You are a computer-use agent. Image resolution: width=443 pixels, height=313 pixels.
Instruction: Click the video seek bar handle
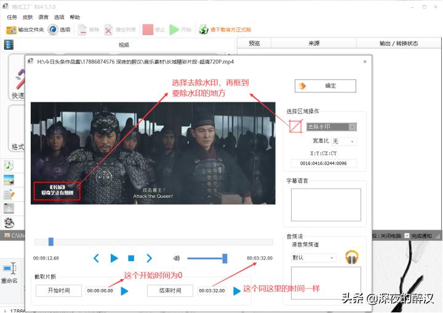pos(51,242)
